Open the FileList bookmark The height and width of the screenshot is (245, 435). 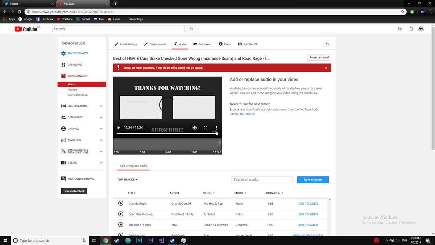83,19
